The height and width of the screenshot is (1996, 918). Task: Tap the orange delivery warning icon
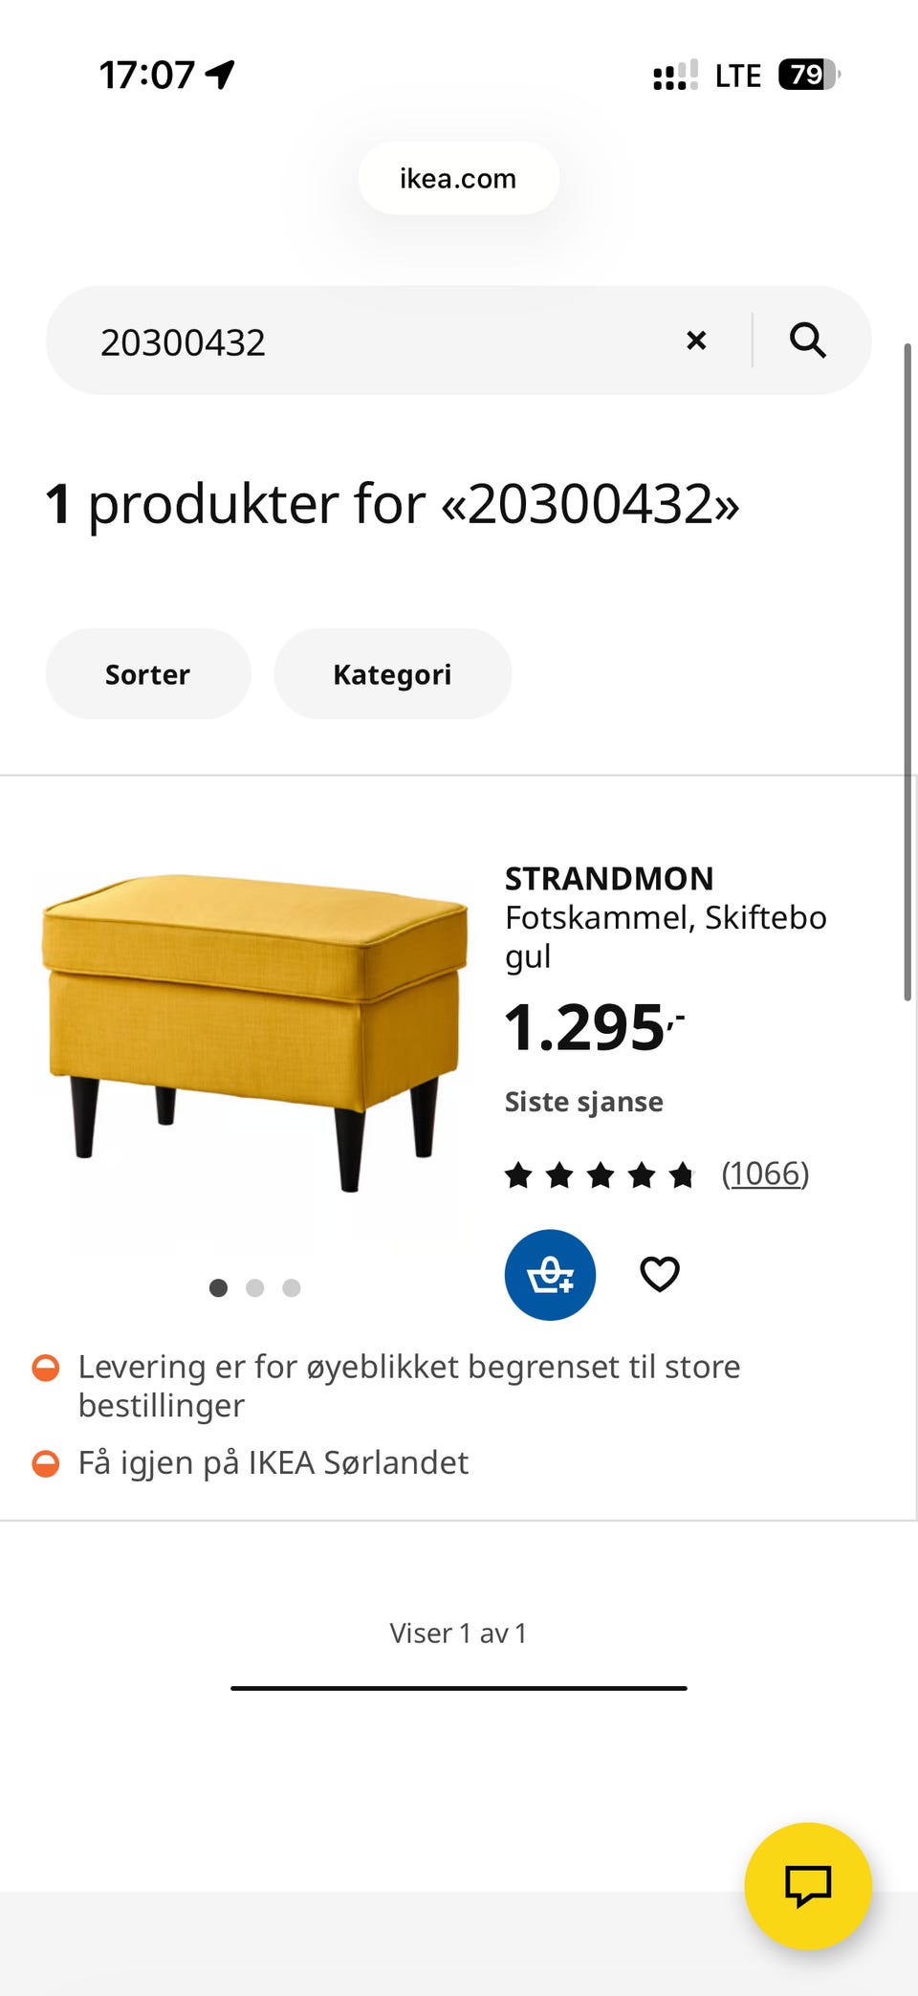(x=46, y=1368)
